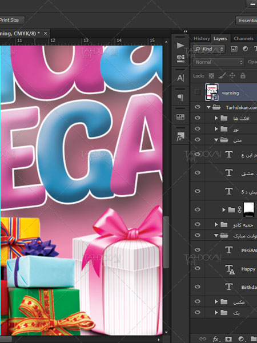Toggle visibility of نور group

tap(197, 128)
